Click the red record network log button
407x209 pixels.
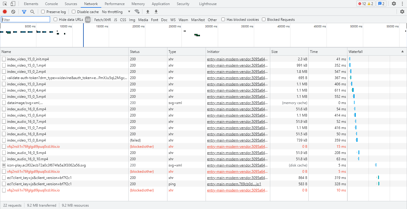[x=5, y=12]
